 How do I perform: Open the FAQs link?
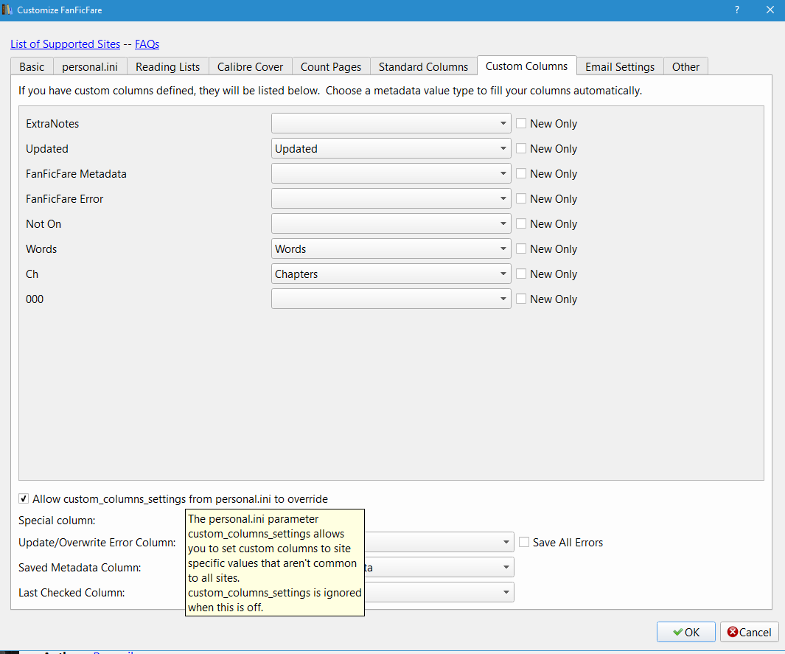coord(147,44)
